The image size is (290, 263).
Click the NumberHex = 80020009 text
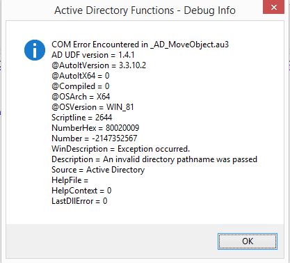pyautogui.click(x=95, y=128)
